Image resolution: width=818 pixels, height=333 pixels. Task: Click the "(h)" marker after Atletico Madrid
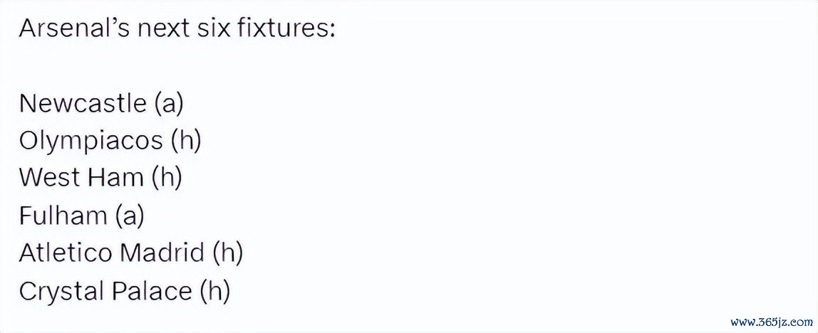tap(228, 253)
